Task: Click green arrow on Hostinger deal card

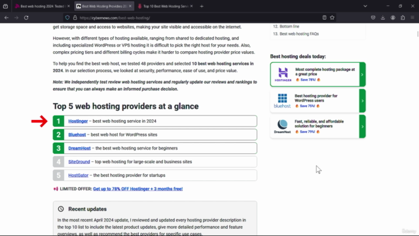Action: (x=362, y=74)
